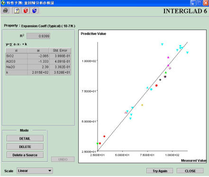Image resolution: width=209 pixels, height=177 pixels.
Task: Click the Try Again button
Action: pos(160,171)
